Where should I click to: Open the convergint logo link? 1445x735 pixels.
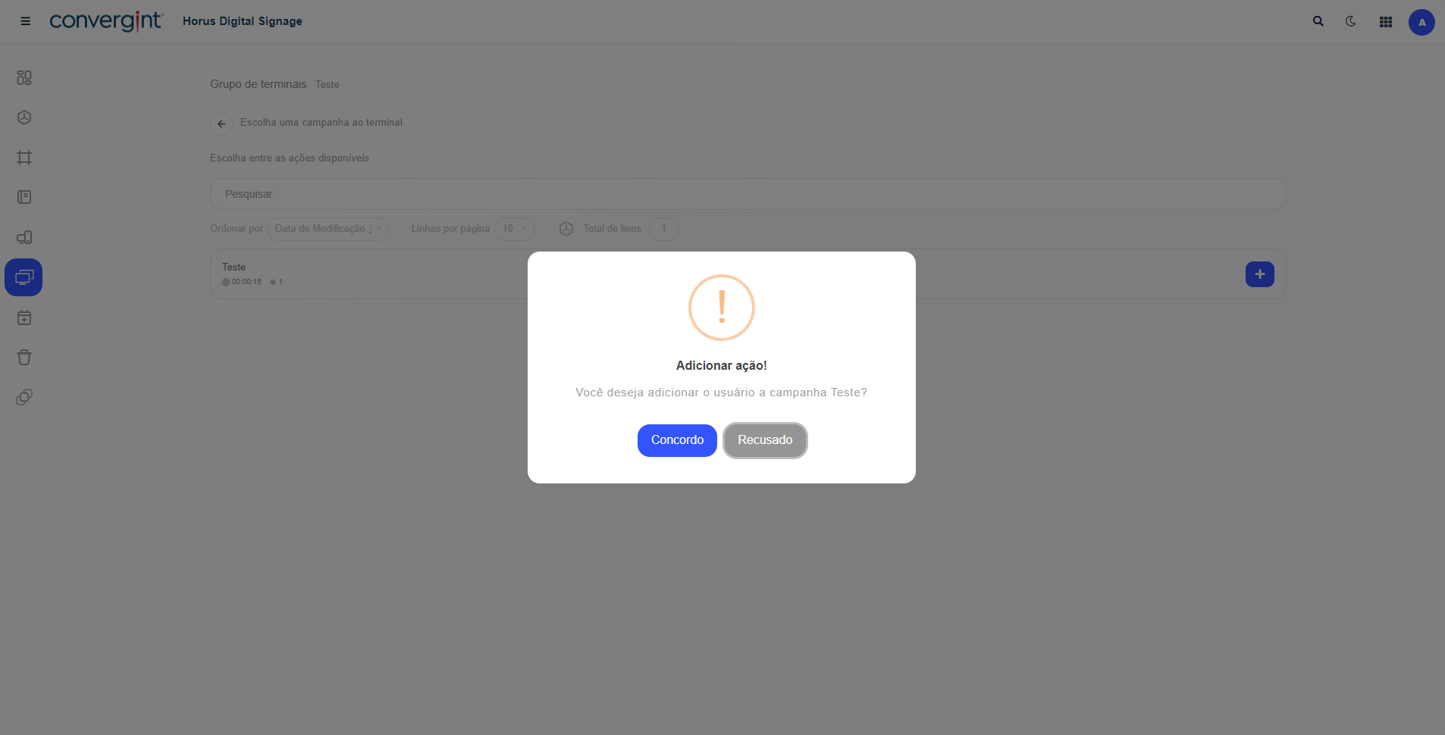[x=106, y=21]
